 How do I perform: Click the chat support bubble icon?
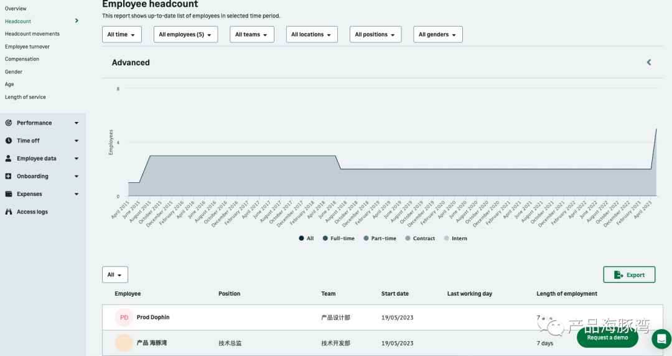point(661,339)
